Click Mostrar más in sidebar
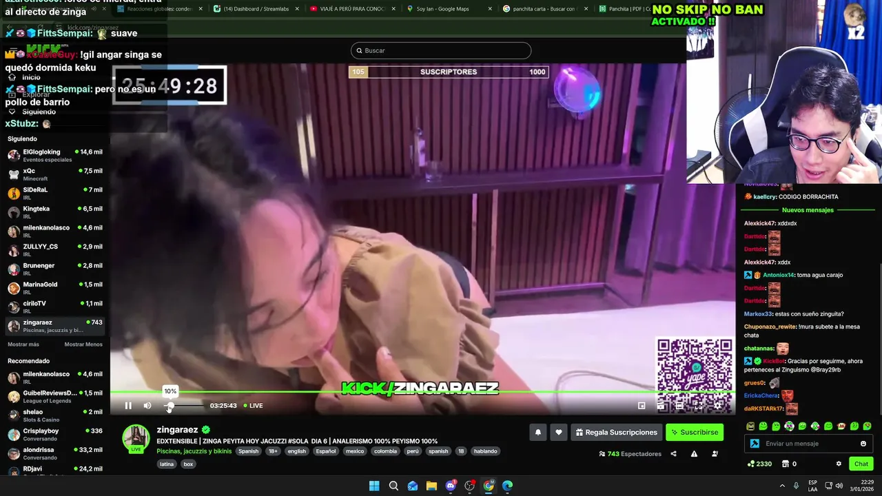882x496 pixels. [x=23, y=344]
